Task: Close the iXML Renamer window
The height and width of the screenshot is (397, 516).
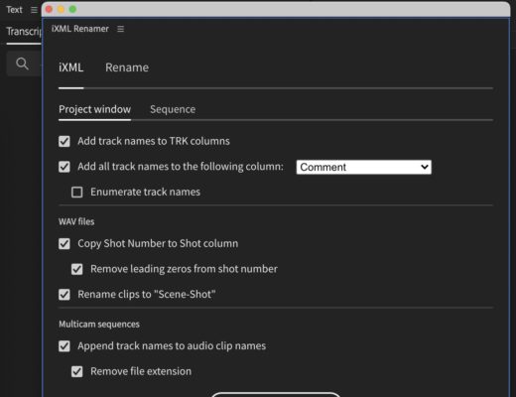Action: point(49,9)
